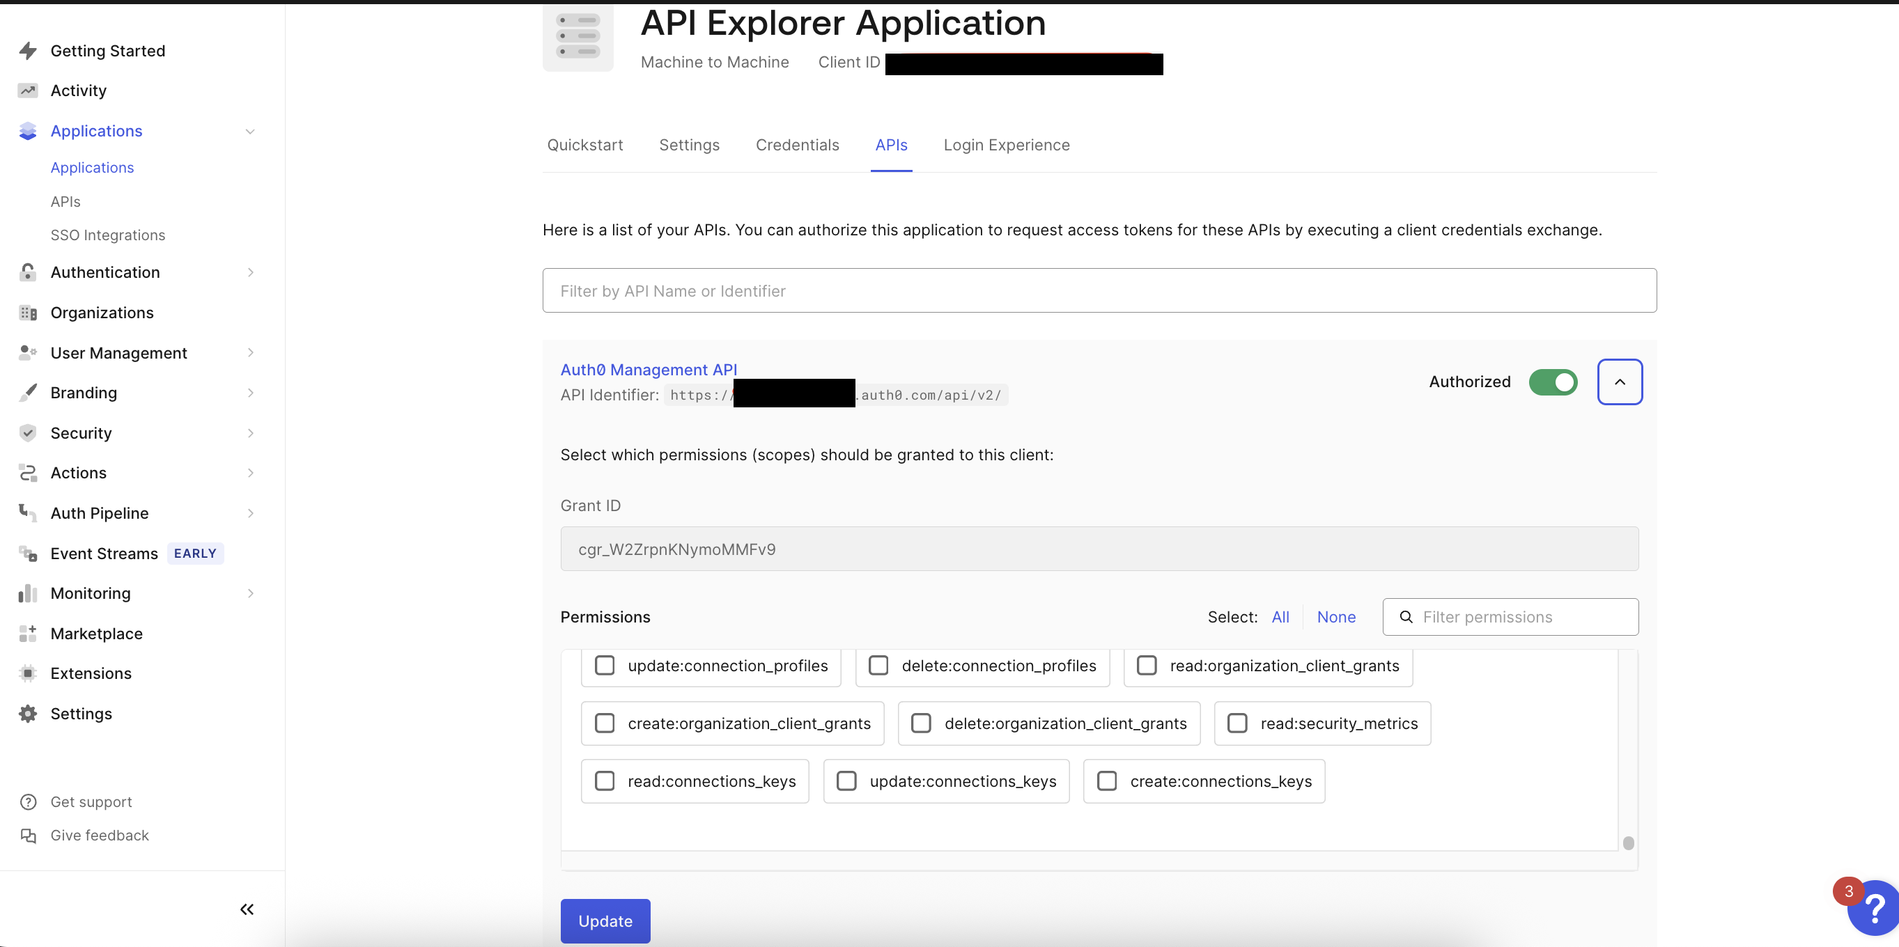1899x947 pixels.
Task: Expand the User Management section chevron
Action: pyautogui.click(x=251, y=353)
